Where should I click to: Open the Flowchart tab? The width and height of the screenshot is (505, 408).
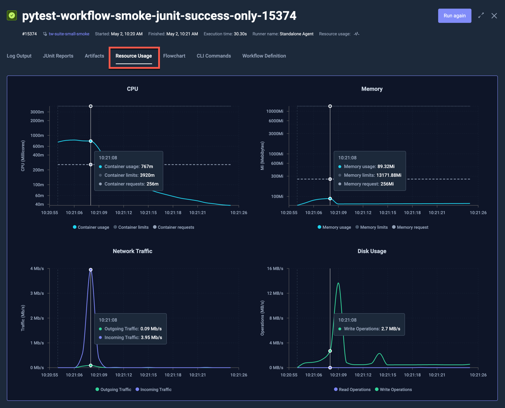point(174,56)
